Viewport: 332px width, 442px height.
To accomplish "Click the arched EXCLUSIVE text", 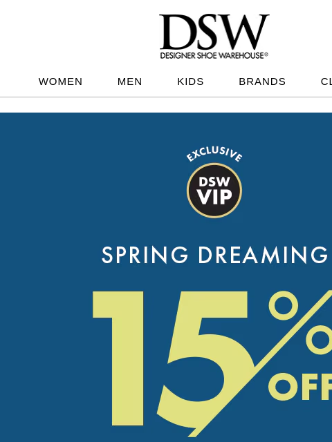I will click(x=214, y=154).
